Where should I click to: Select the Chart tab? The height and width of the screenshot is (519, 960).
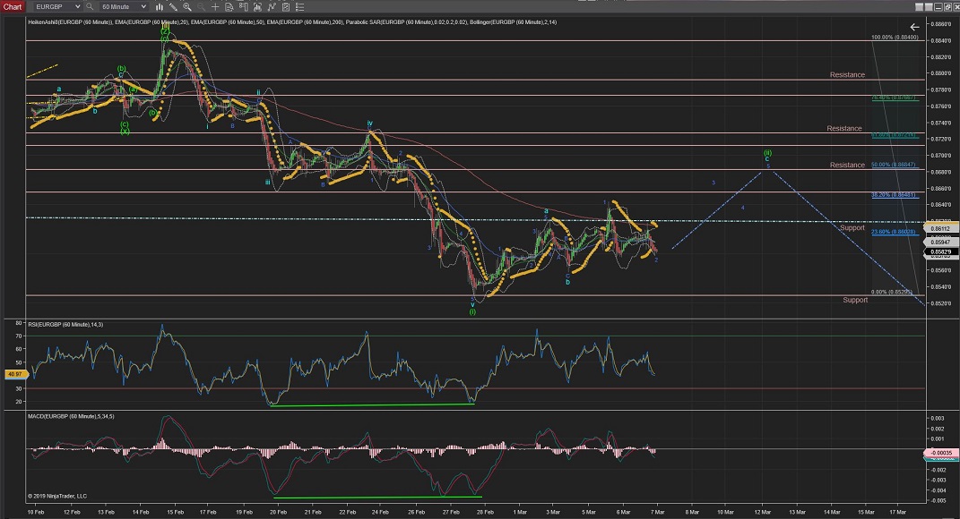coord(13,6)
